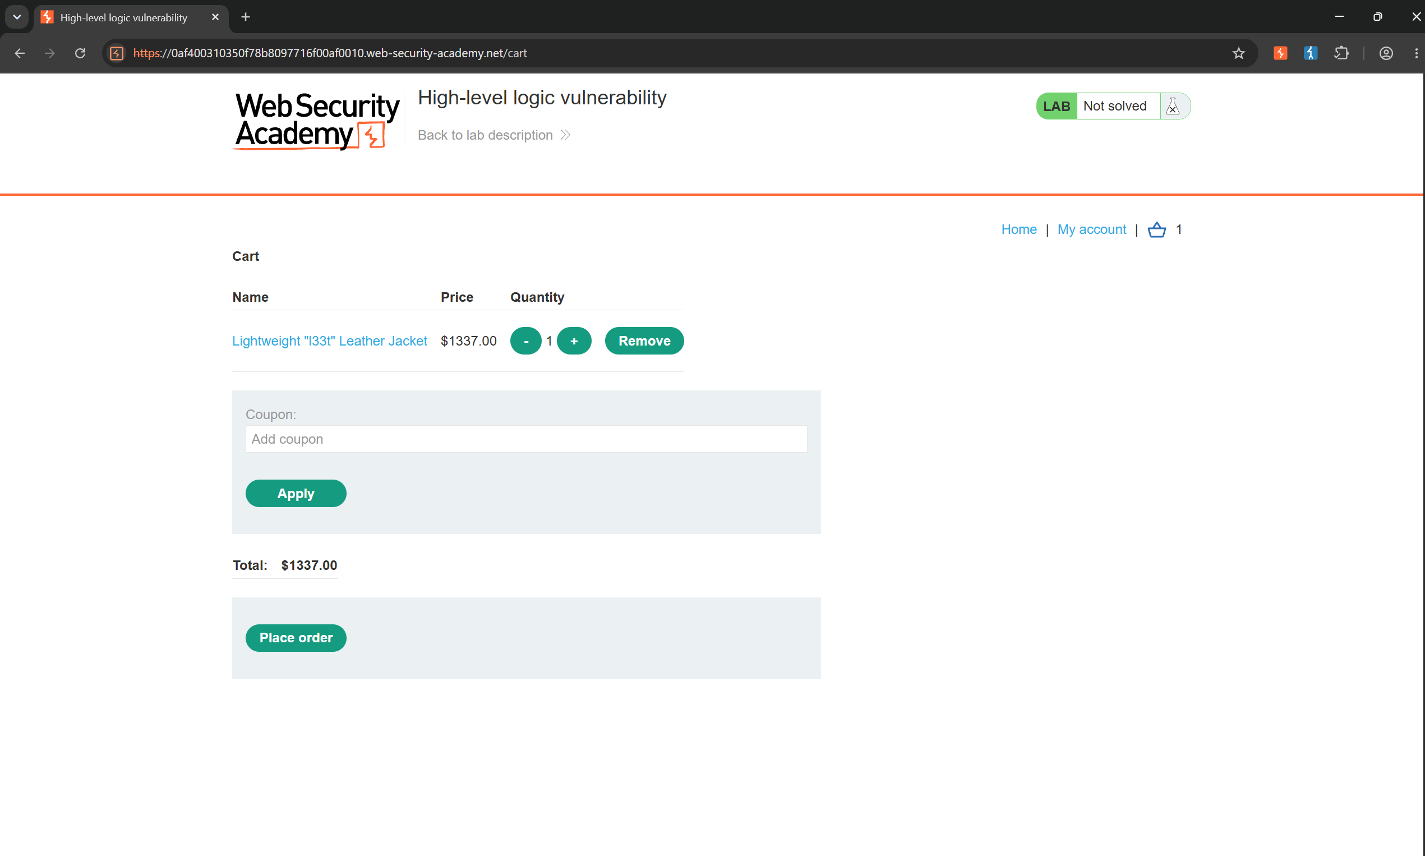Open Lightweight "l33t" Leather Jacket link

329,341
